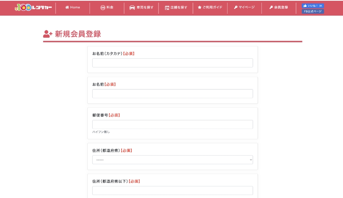Click the star icon beside ご利用ガイド

tap(199, 7)
